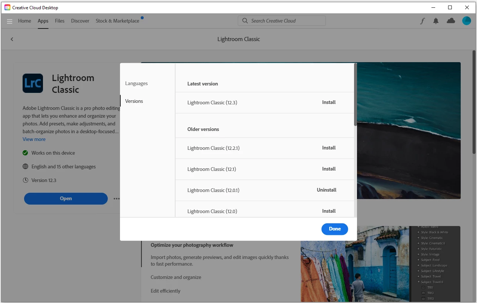The image size is (477, 303).
Task: Click the ocean beach hero image
Action: (409, 131)
